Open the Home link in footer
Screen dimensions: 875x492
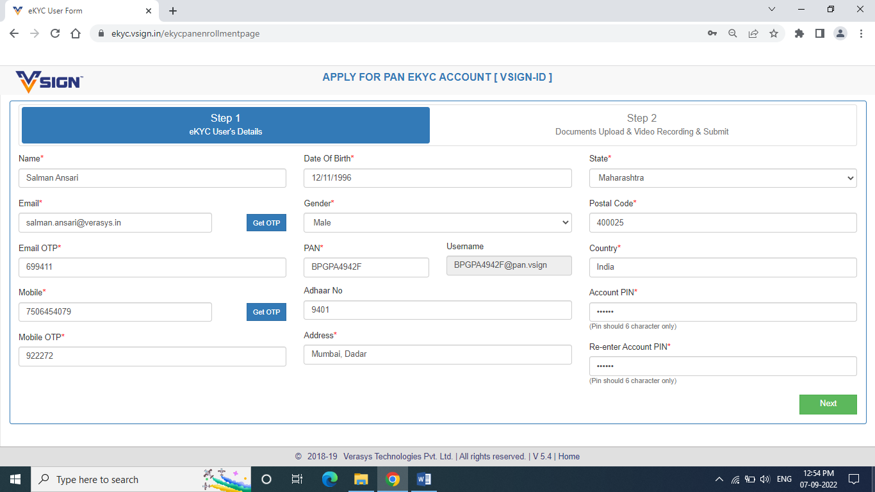569,457
